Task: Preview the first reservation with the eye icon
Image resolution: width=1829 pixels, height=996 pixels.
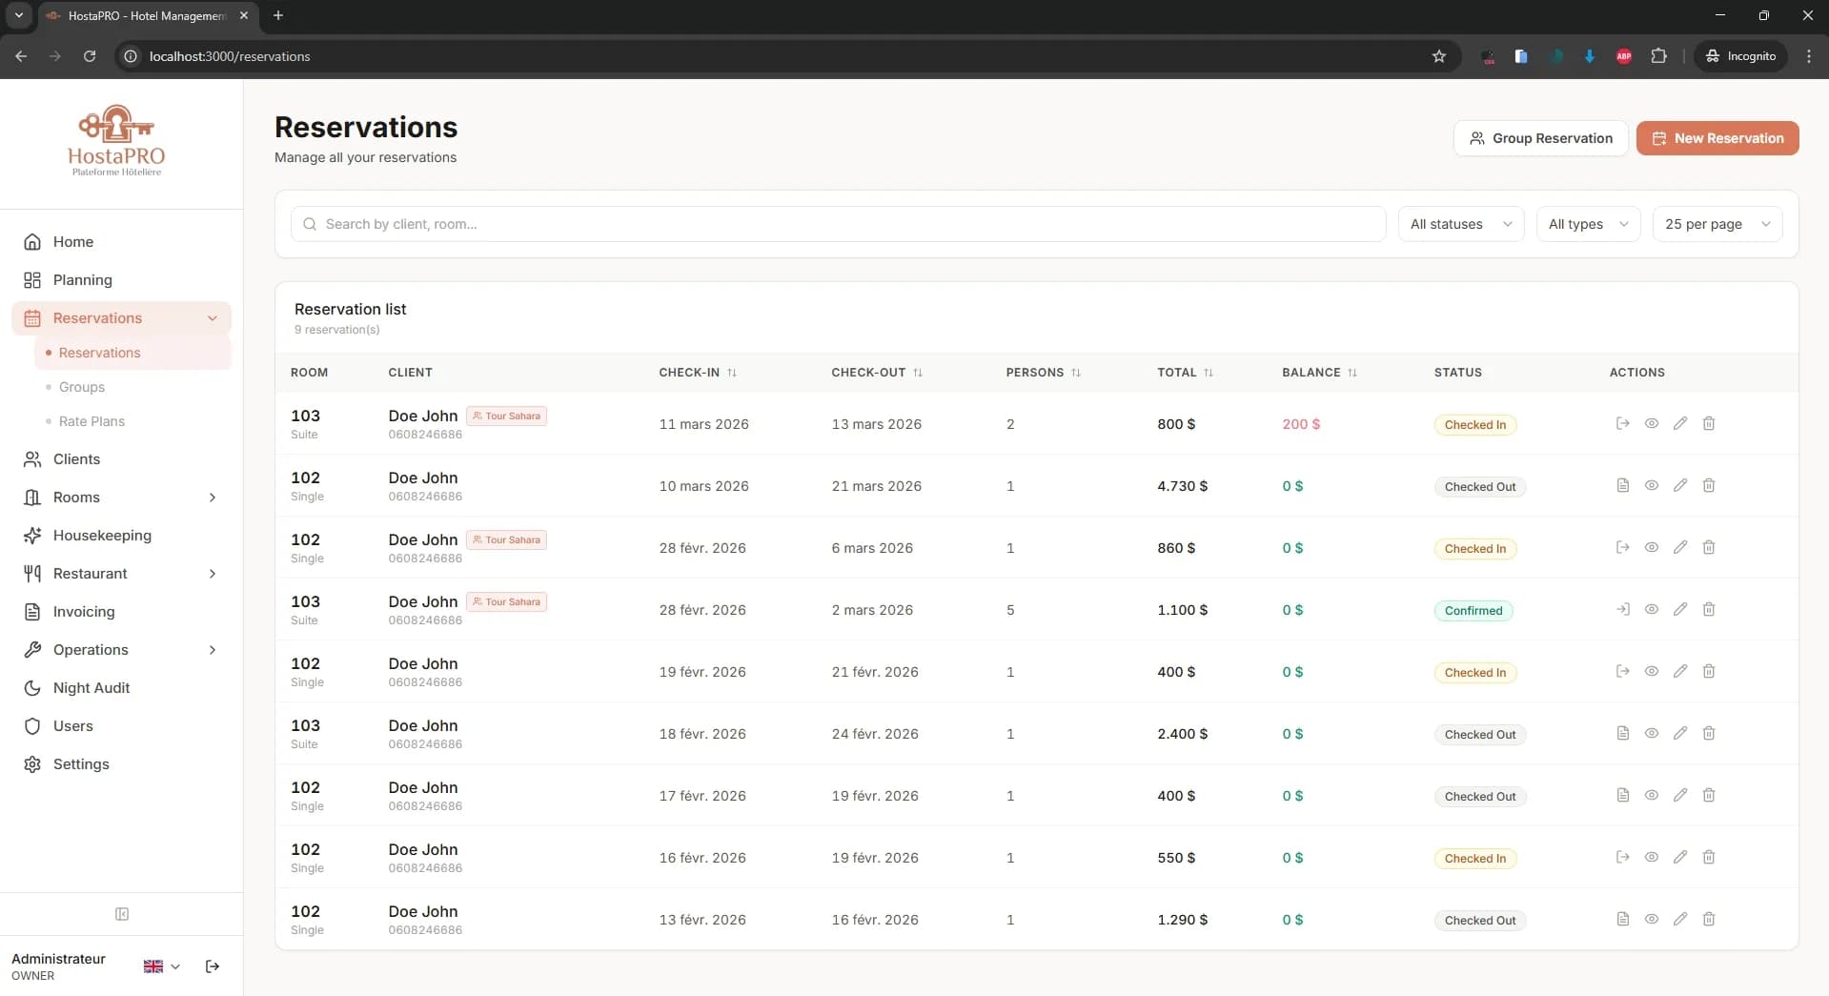Action: click(1651, 423)
